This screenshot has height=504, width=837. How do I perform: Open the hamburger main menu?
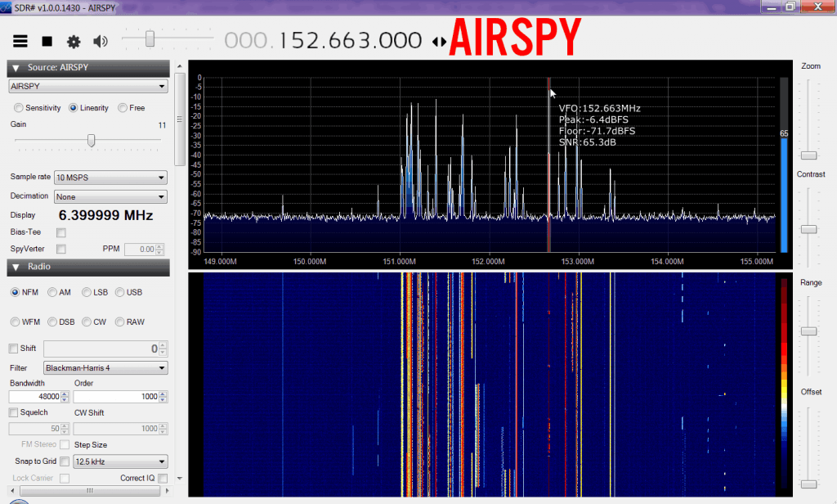click(20, 41)
